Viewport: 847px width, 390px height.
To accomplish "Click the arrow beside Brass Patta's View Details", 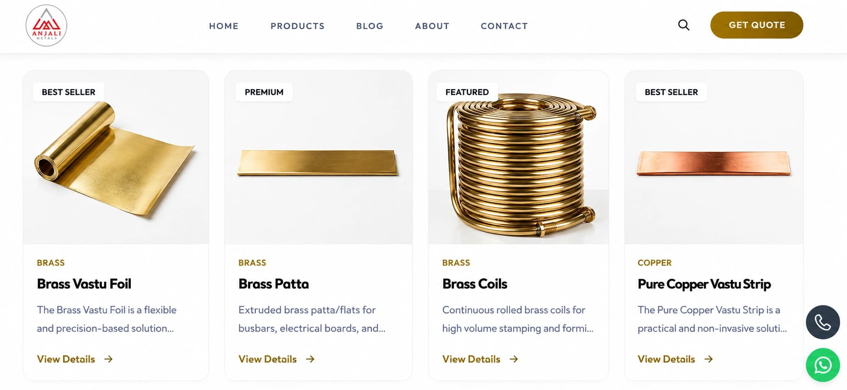I will pos(310,359).
